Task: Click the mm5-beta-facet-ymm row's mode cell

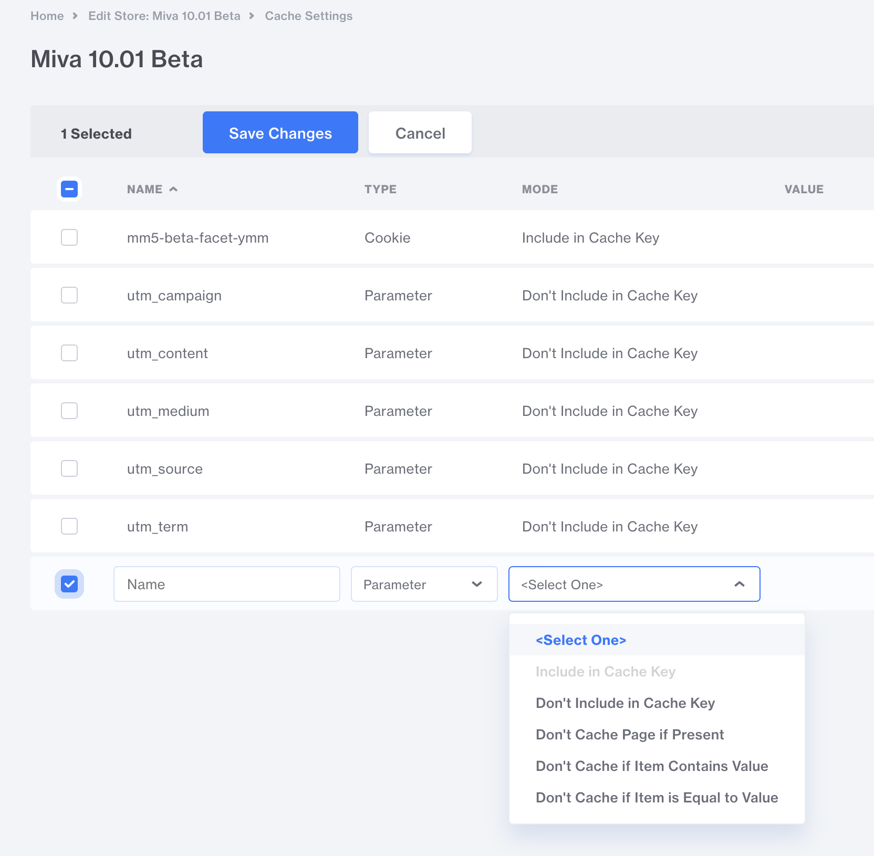Action: [x=590, y=238]
